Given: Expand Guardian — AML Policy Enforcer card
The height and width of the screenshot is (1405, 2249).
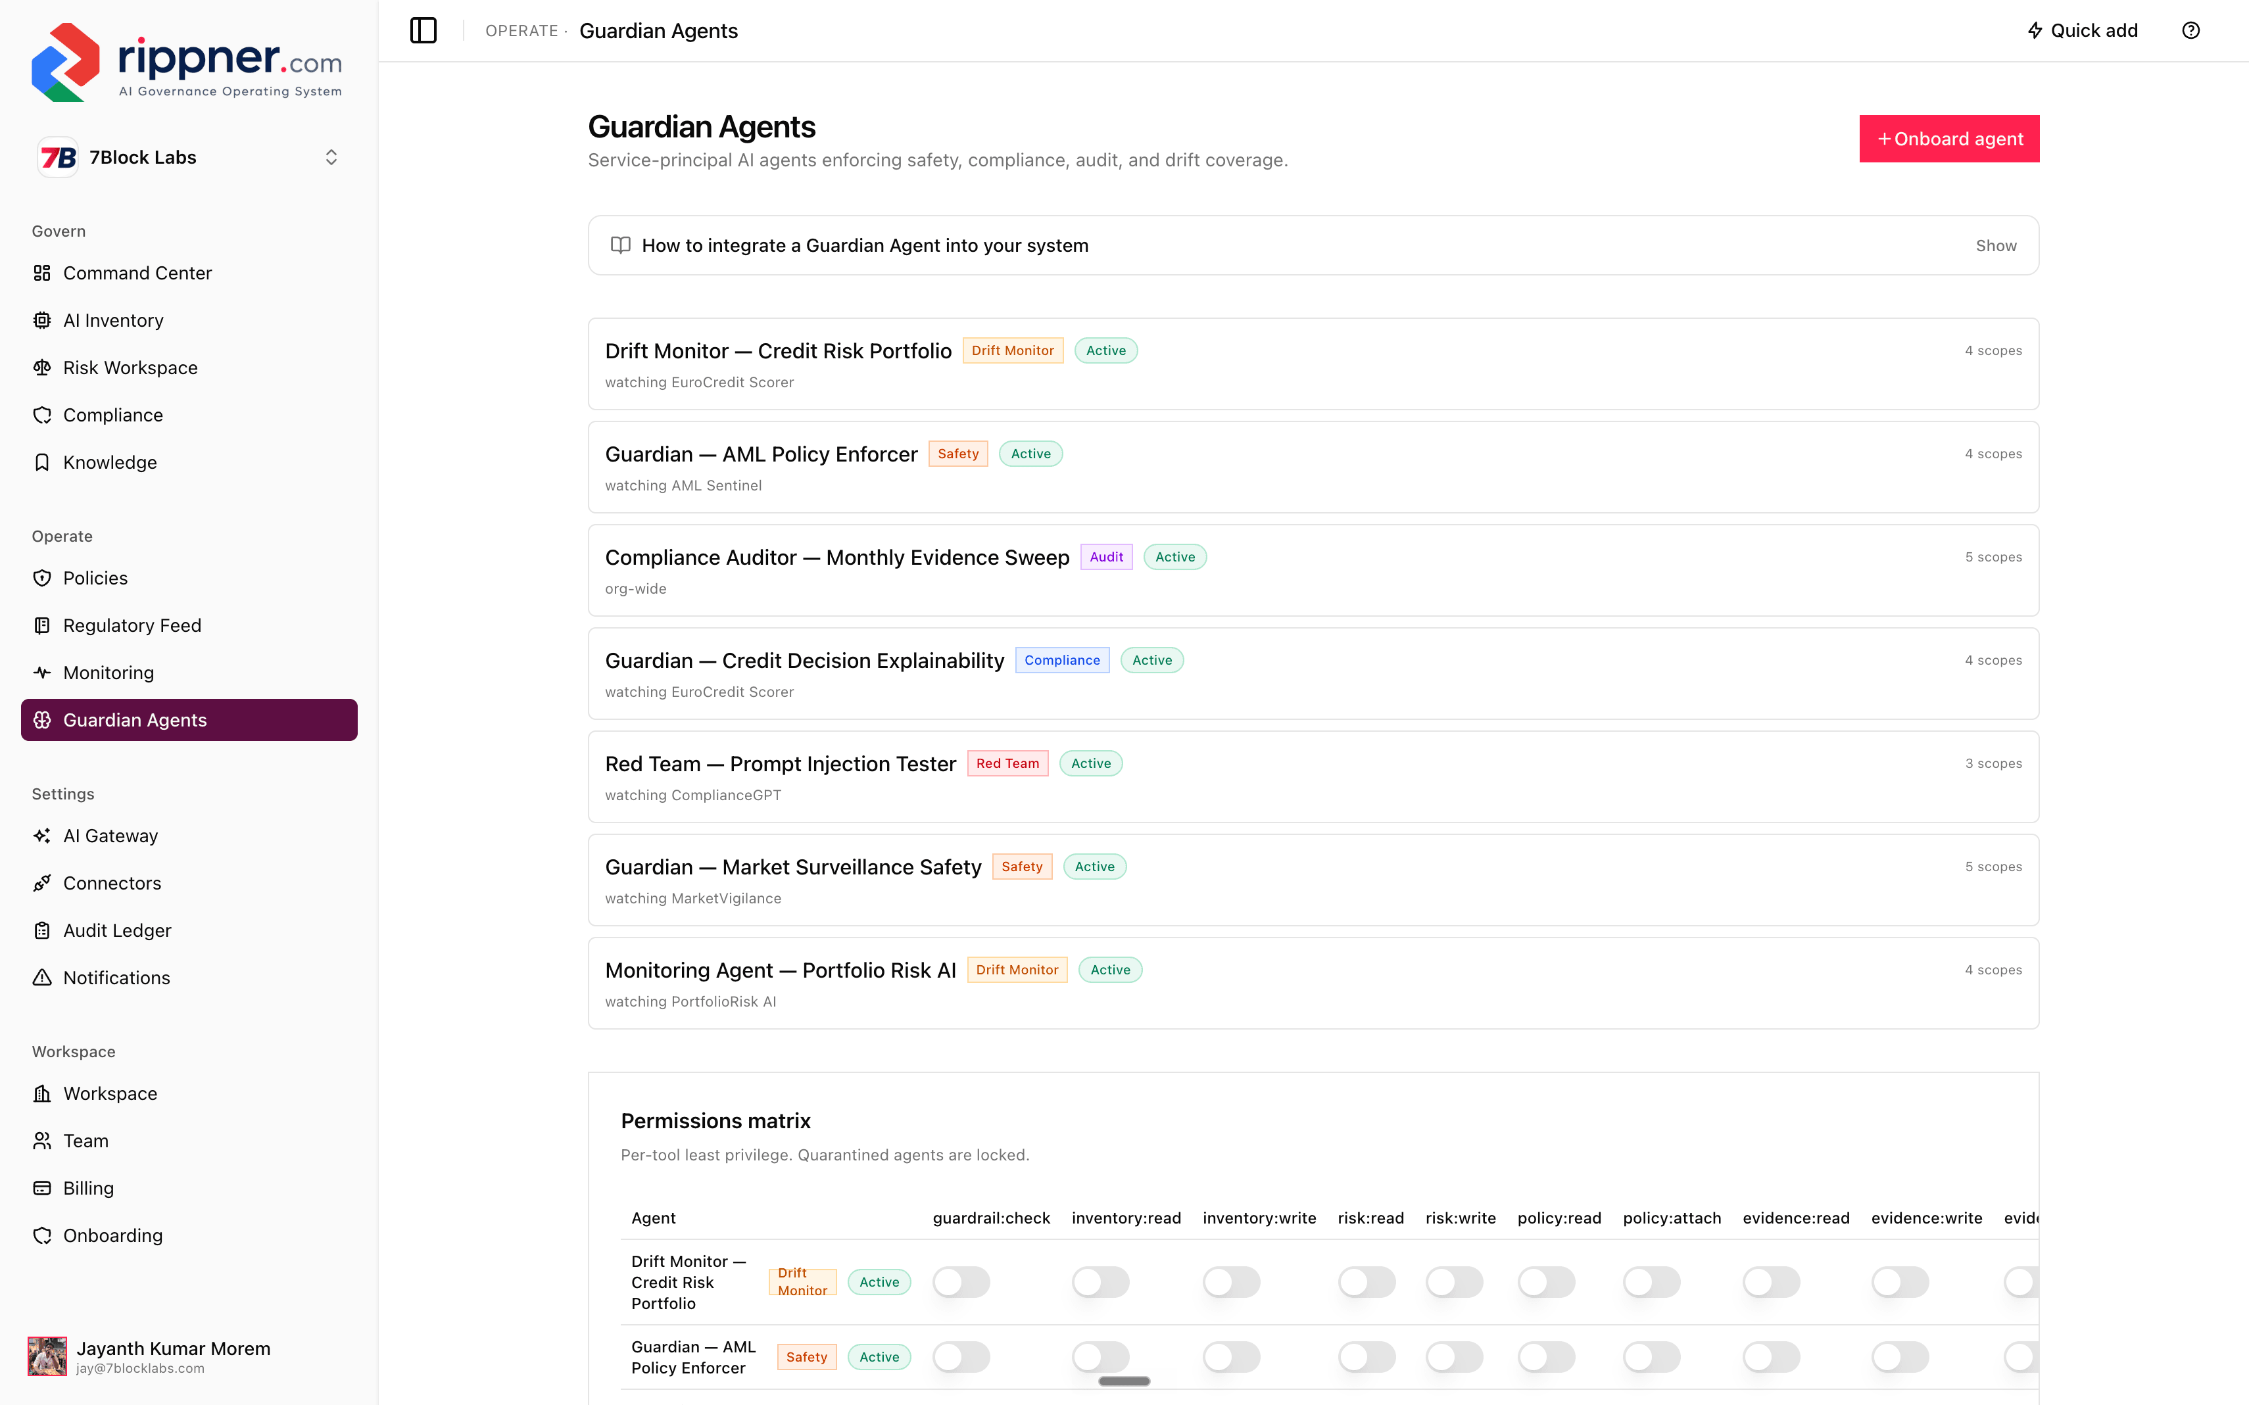Looking at the screenshot, I should 1313,467.
